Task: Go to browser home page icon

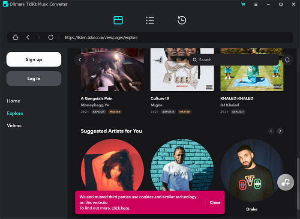Action: coord(15,37)
